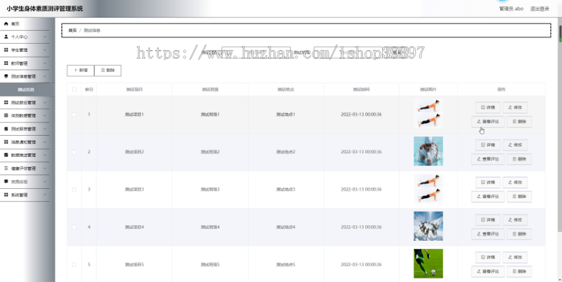
Task: Open the soccer image of row 5
Action: (x=428, y=264)
